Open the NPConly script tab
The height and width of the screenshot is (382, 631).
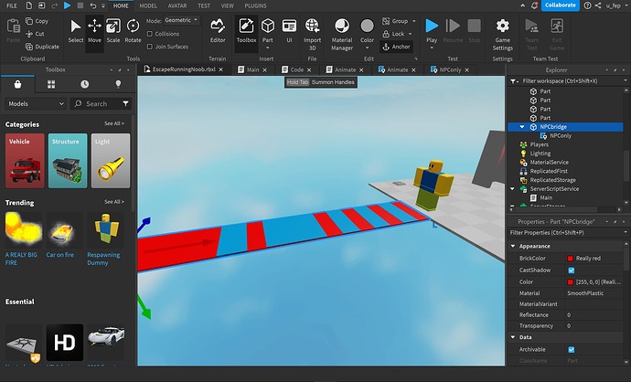point(450,69)
